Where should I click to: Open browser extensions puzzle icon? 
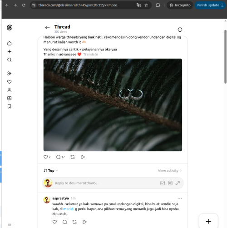[158, 5]
